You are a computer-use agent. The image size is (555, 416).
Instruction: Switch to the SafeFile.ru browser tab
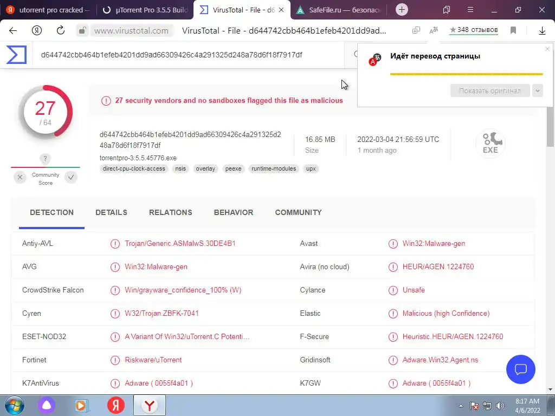pos(338,10)
